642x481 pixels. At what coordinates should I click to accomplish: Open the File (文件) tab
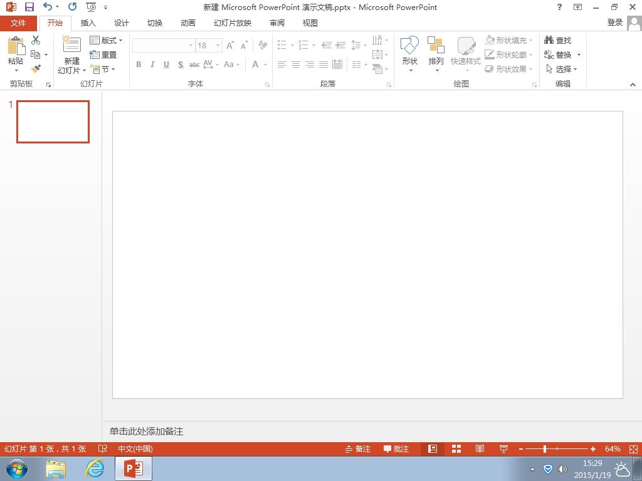pos(18,23)
